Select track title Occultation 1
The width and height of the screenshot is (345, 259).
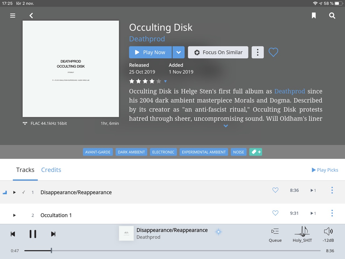pos(56,215)
